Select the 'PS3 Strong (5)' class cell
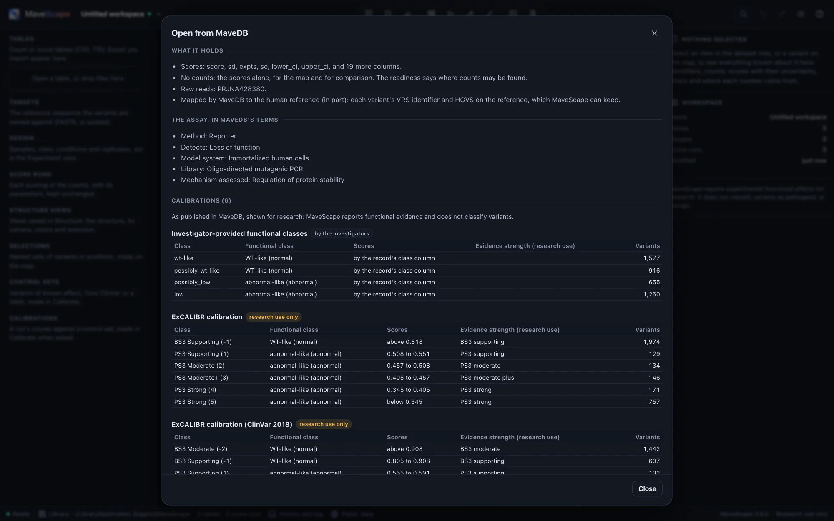The height and width of the screenshot is (521, 834). click(195, 402)
